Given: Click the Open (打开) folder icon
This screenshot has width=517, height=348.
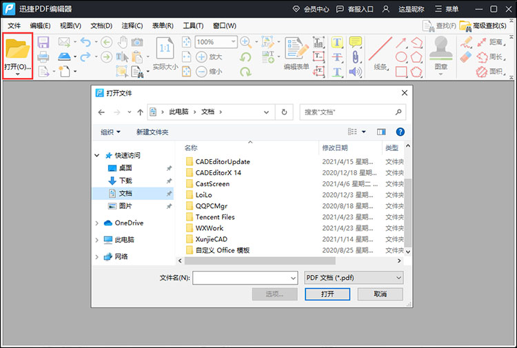Looking at the screenshot, I should 17,49.
